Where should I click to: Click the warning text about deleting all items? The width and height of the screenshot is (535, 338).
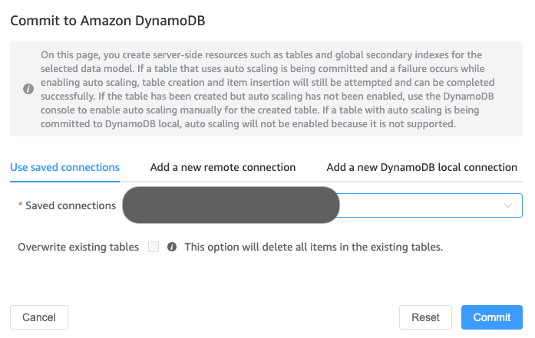pyautogui.click(x=314, y=248)
